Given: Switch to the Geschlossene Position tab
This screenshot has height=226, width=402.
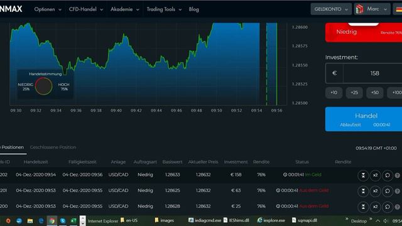Looking at the screenshot, I should coord(53,148).
